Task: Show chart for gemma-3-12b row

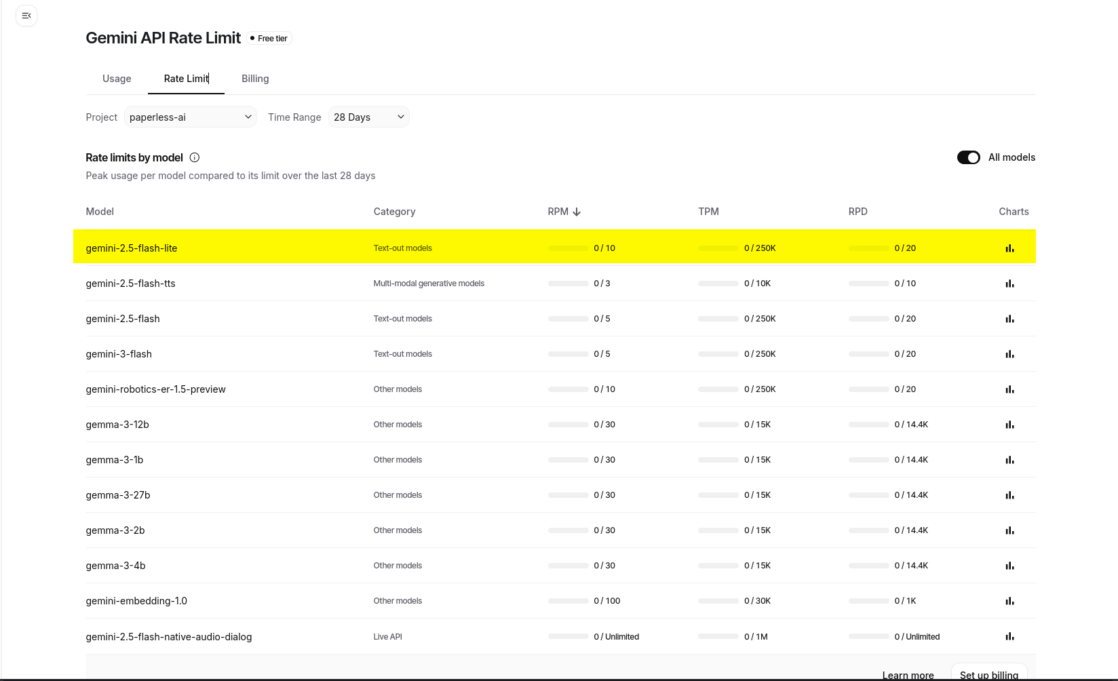Action: tap(1009, 425)
